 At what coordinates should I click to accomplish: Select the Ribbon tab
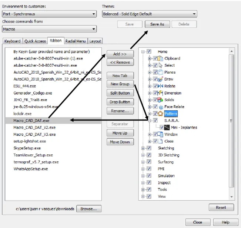(56, 41)
